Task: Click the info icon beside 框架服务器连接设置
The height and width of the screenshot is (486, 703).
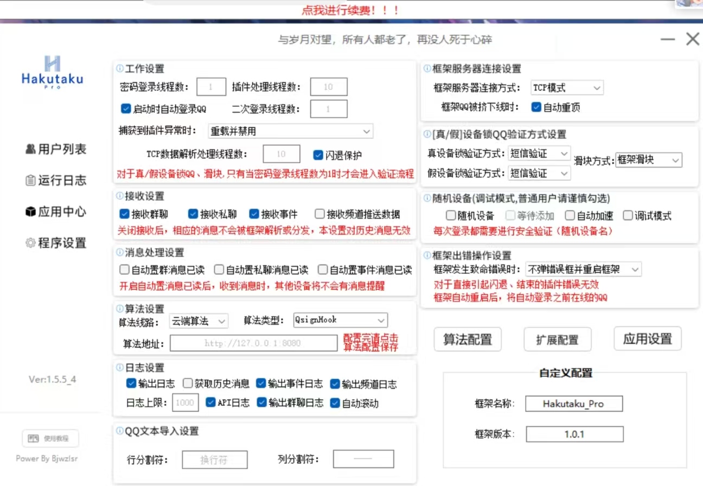Action: 427,69
